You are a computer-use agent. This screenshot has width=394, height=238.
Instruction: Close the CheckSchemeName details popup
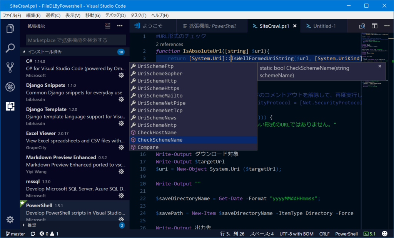click(380, 66)
